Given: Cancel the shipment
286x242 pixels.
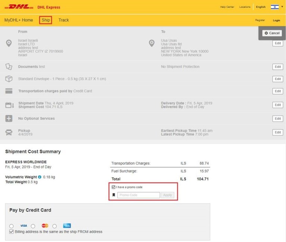Looking at the screenshot, I should (272, 33).
